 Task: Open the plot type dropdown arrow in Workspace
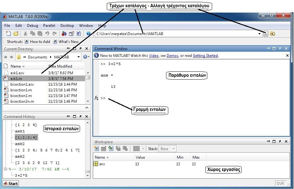(143, 149)
